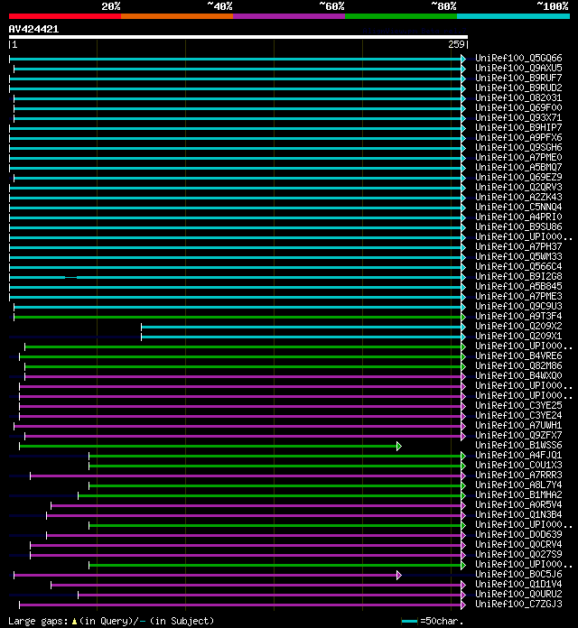578x628 pixels.
Task: Select the UniRef100_A8L7Y4 label
Action: (x=518, y=485)
